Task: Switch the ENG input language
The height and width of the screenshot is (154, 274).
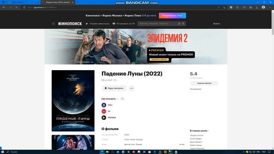Action: 258,152
